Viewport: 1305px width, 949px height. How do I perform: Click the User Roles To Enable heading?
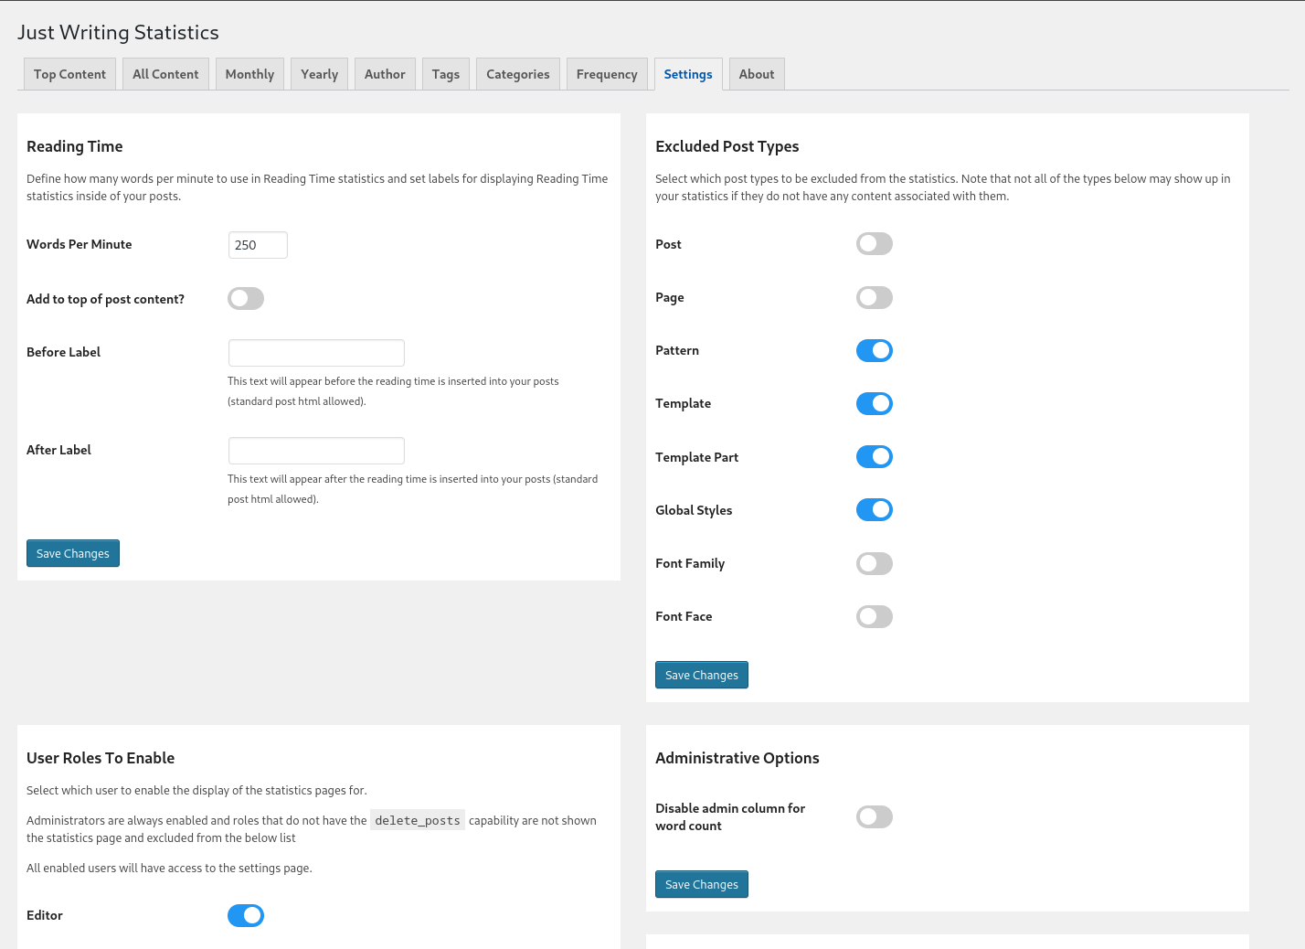coord(101,758)
